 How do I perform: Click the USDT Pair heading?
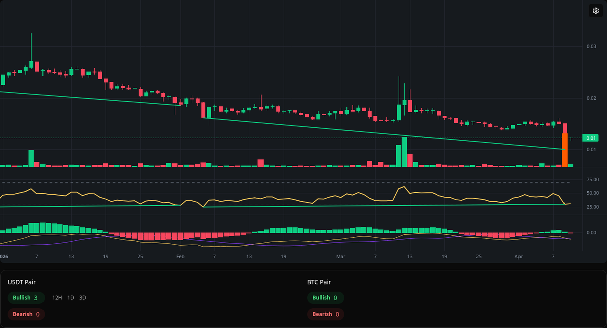coord(22,282)
